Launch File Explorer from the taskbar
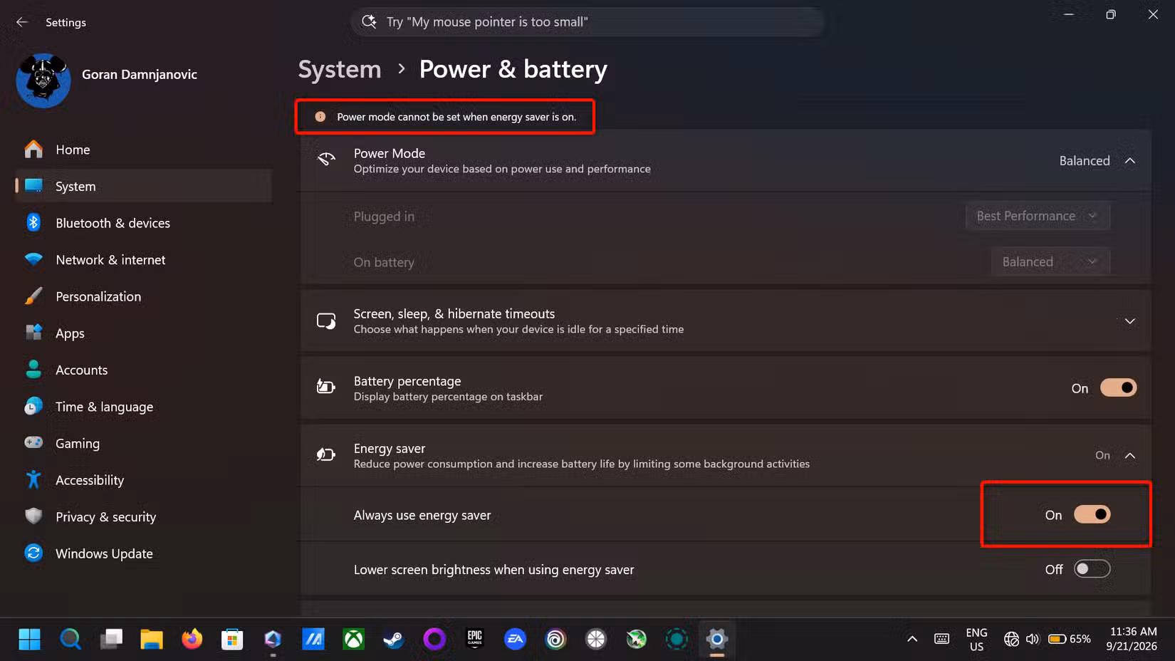Screen dimensions: 1175x661 pyautogui.click(x=151, y=640)
